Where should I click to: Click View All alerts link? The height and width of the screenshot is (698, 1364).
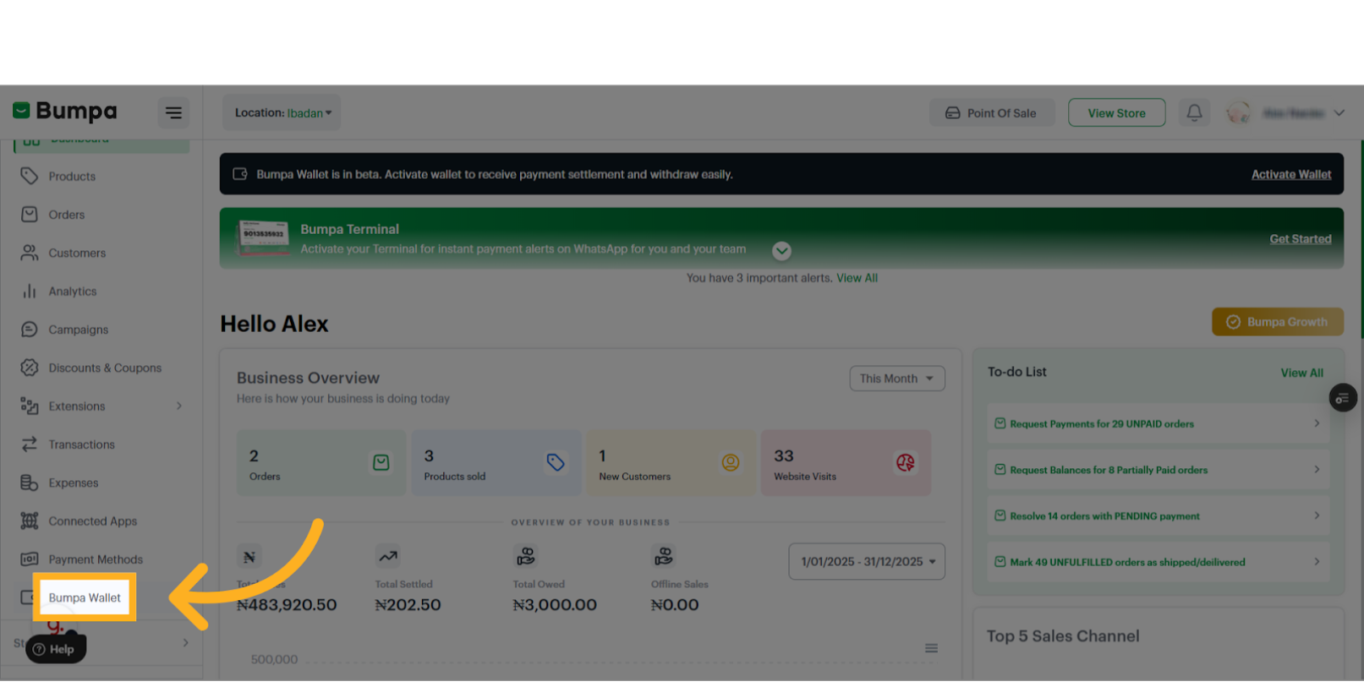pos(857,278)
